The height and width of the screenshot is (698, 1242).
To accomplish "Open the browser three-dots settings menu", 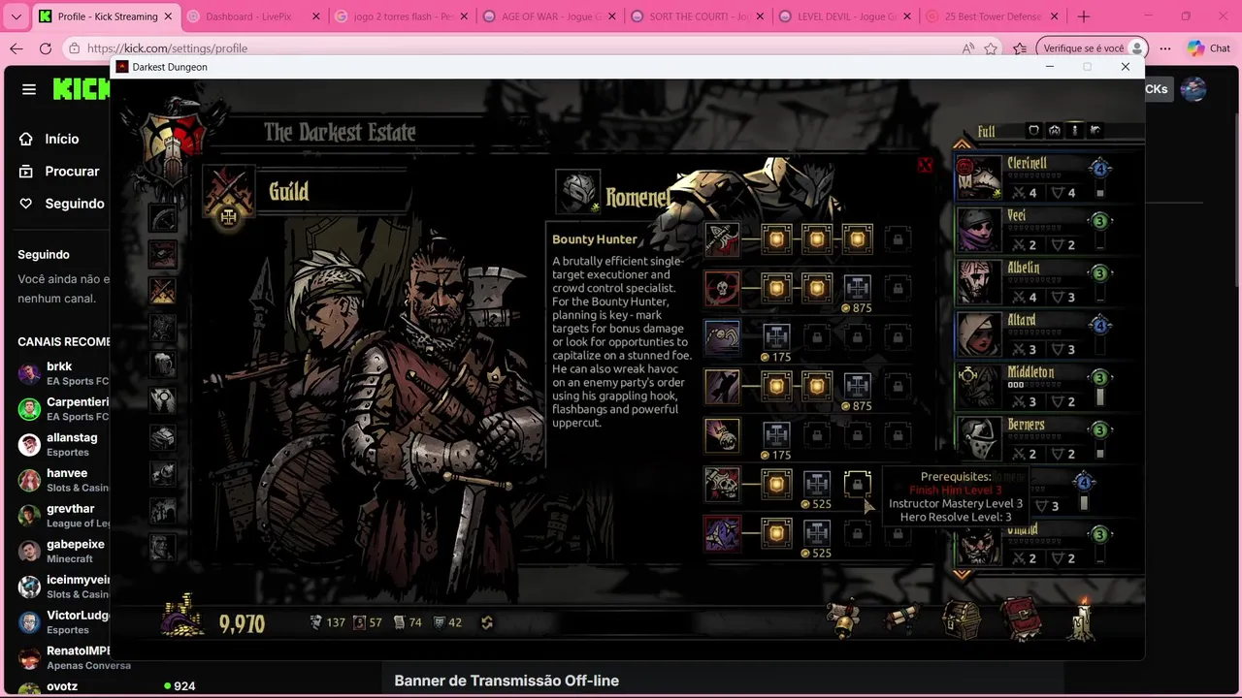I will coord(1165,48).
